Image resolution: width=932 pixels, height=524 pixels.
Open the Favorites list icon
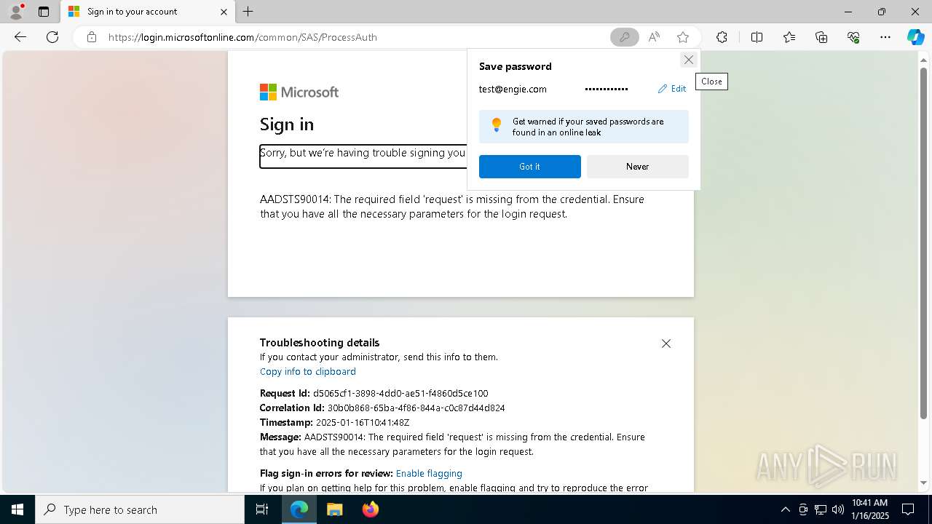click(789, 37)
